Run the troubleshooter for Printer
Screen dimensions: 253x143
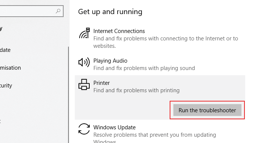tap(207, 110)
